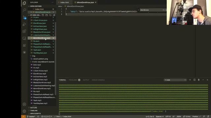
Task: Toggle Match Case in find widget
Action: [x=164, y=10]
